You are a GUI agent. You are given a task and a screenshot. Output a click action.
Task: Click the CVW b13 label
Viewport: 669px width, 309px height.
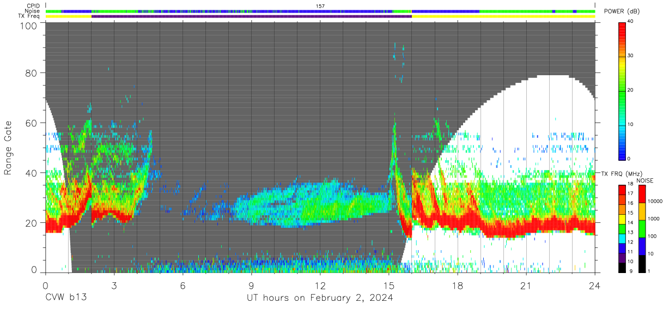point(66,298)
